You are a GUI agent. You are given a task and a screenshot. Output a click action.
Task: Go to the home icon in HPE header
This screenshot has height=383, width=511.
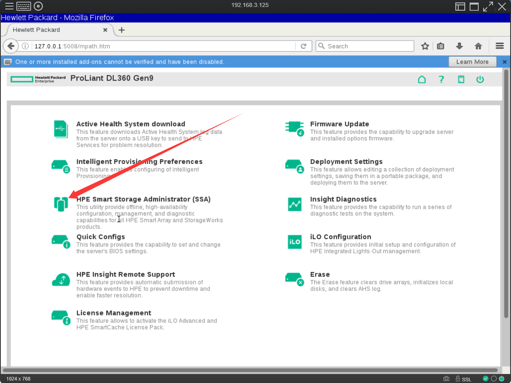422,79
